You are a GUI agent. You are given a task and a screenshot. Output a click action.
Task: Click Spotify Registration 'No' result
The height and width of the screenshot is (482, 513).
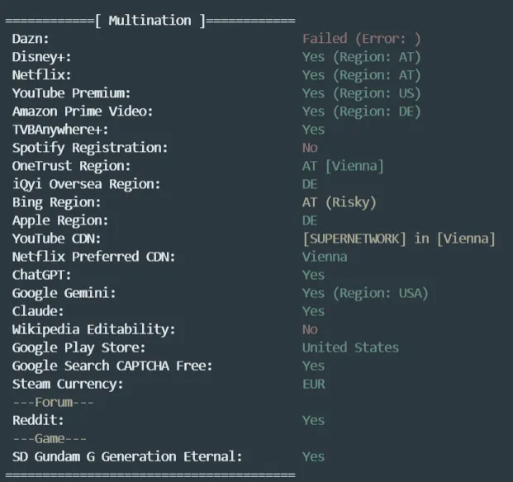(x=310, y=148)
